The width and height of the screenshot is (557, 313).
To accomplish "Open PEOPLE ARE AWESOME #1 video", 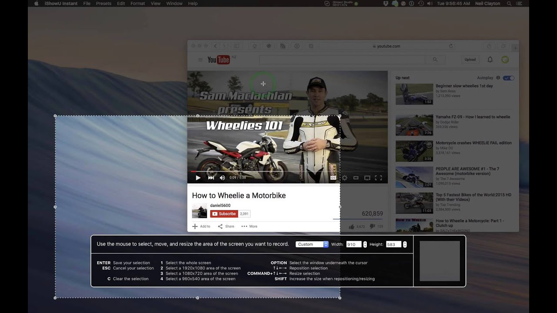I will 467,171.
